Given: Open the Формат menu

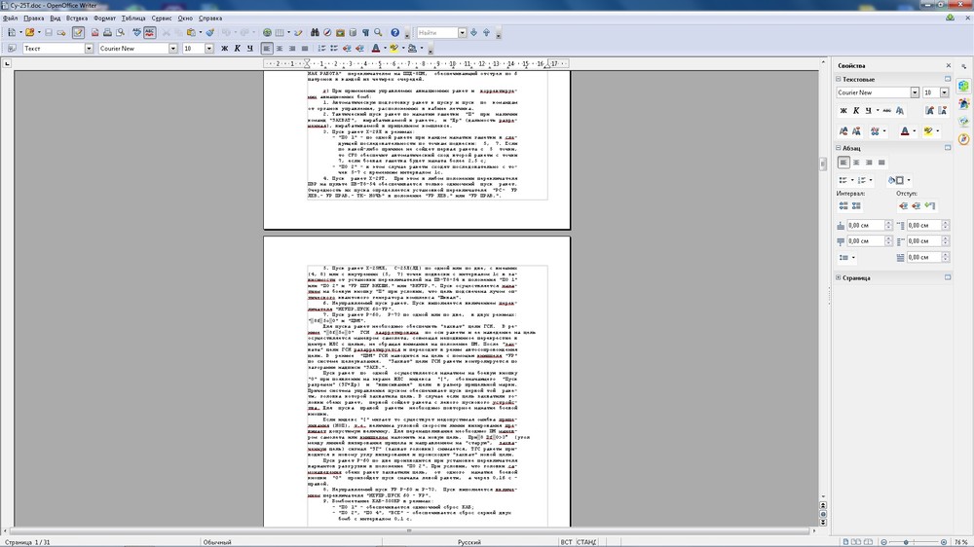Looking at the screenshot, I should pos(104,18).
